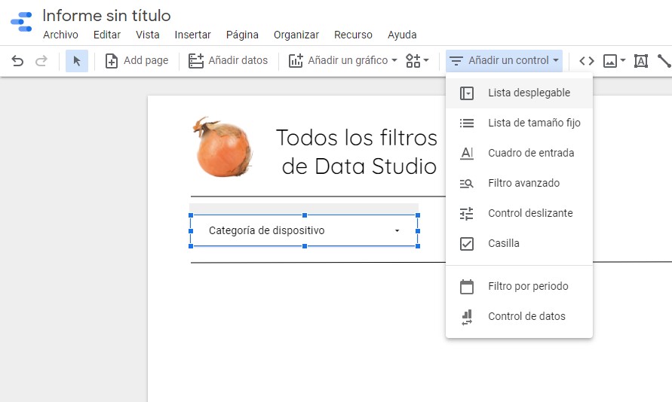Select the text box tool icon

point(641,61)
